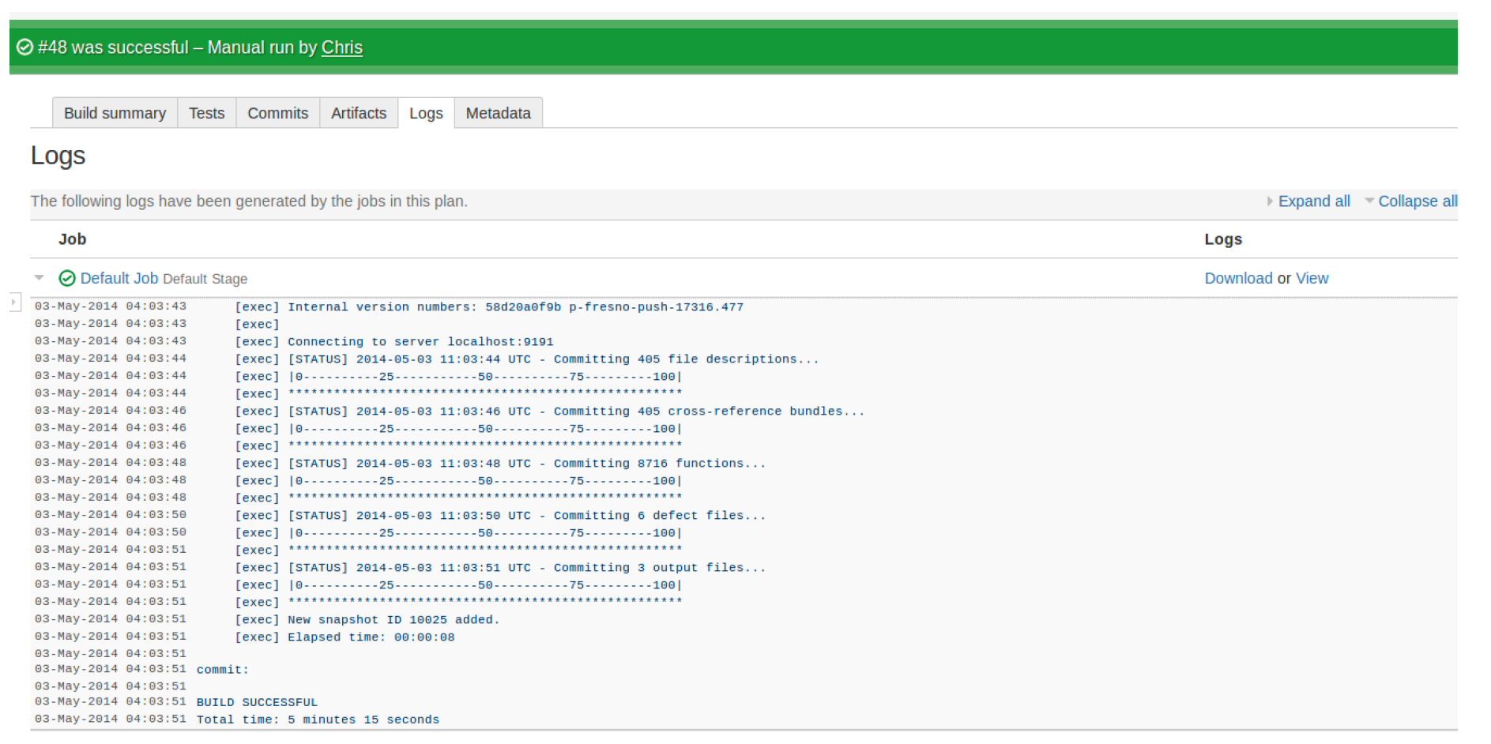Open Chris's user profile link
Image resolution: width=1491 pixels, height=744 pixels.
342,47
